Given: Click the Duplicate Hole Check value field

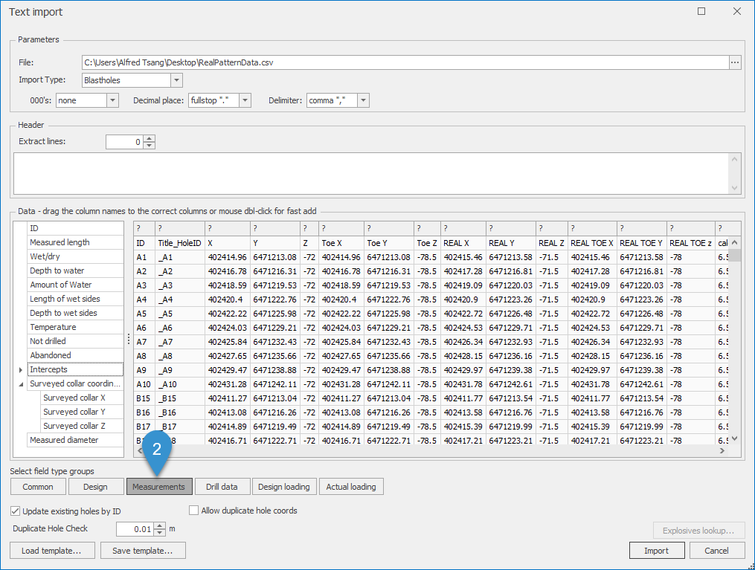Looking at the screenshot, I should coord(135,529).
